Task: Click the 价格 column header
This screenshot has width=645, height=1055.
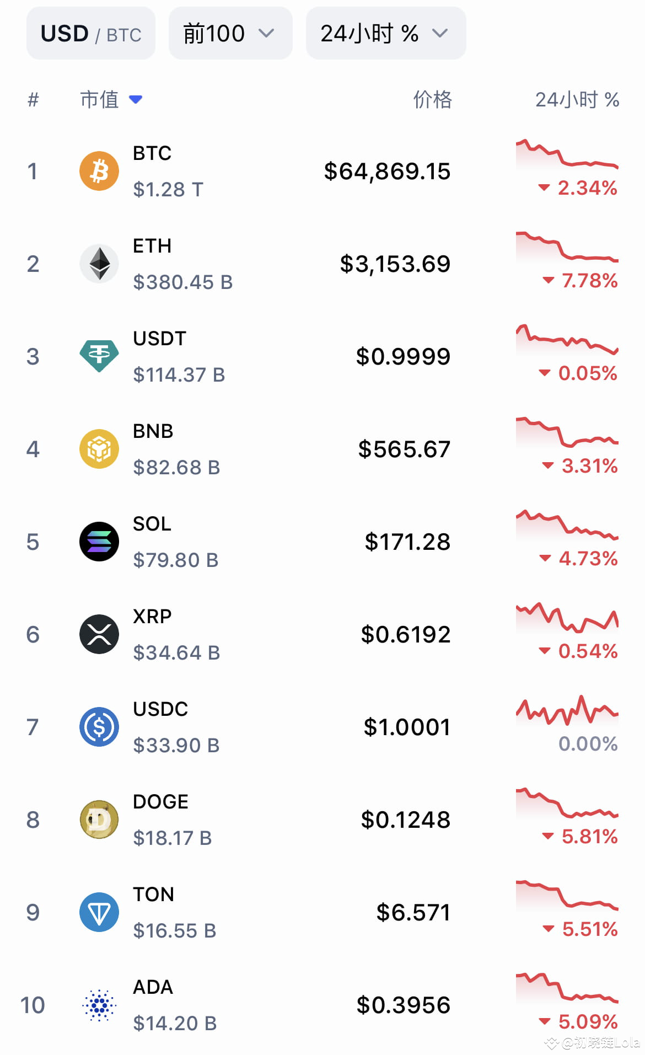Action: coord(432,100)
